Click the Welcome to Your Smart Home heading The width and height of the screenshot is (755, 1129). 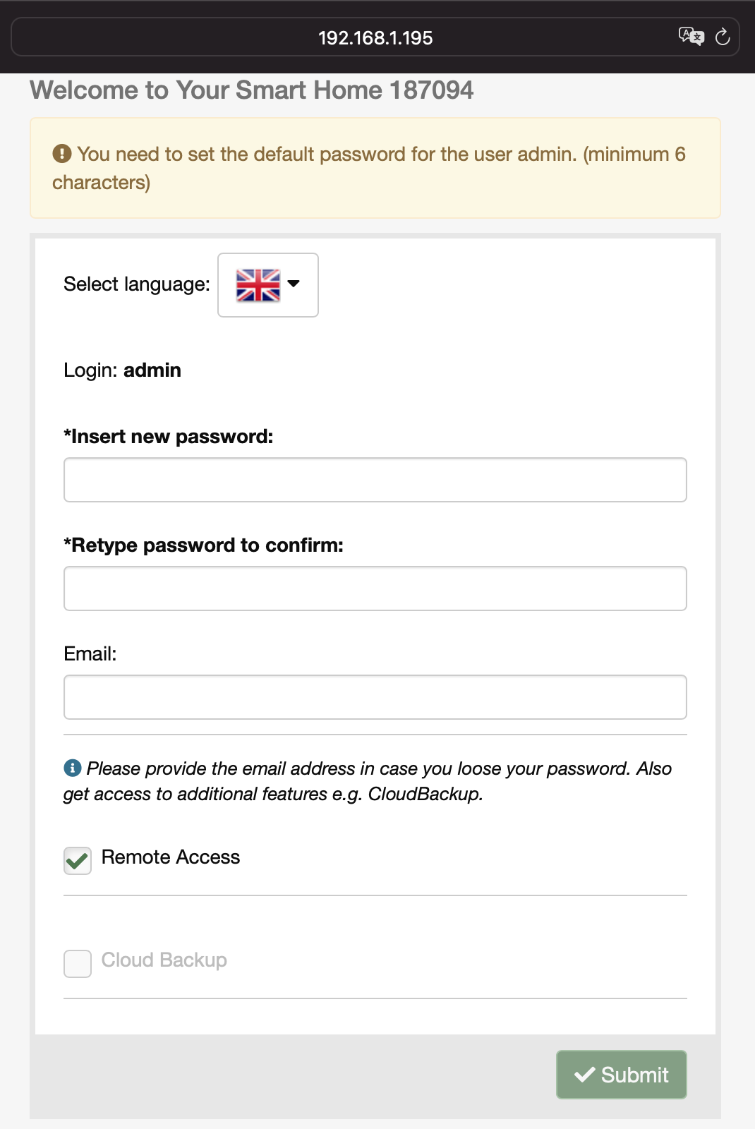252,90
